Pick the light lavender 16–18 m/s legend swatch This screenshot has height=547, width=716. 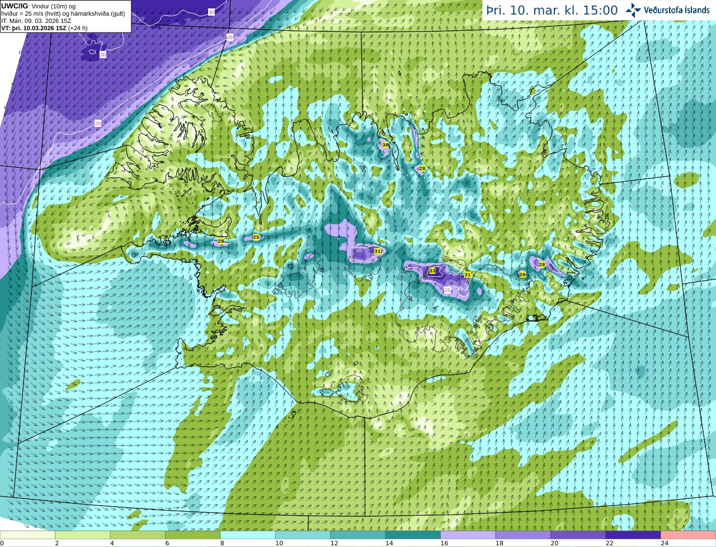(468, 535)
